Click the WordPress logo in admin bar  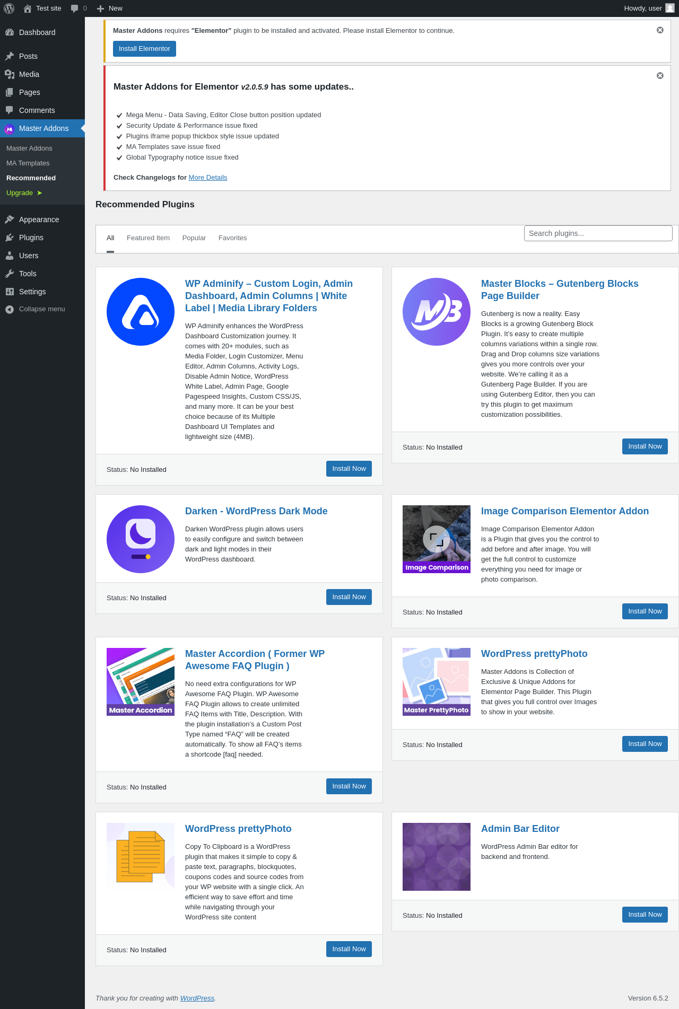point(9,8)
